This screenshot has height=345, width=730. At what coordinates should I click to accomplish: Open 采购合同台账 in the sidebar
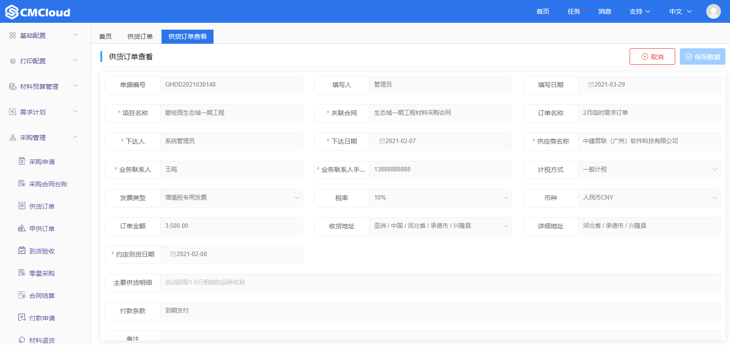(48, 184)
